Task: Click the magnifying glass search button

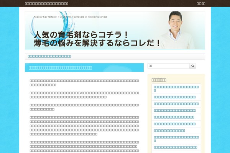Action: tap(192, 66)
